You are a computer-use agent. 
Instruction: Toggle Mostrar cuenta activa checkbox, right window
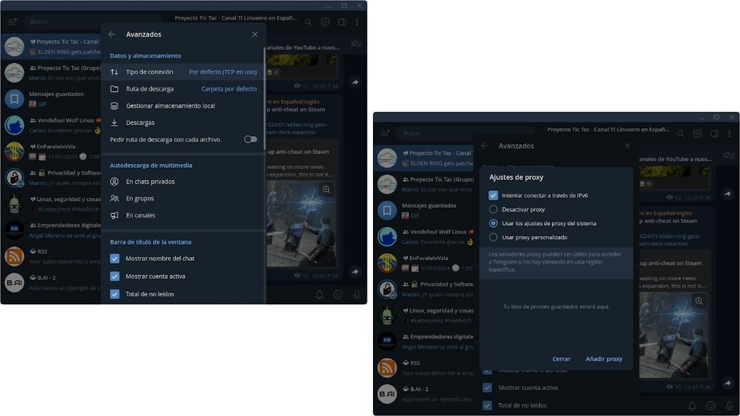click(487, 388)
